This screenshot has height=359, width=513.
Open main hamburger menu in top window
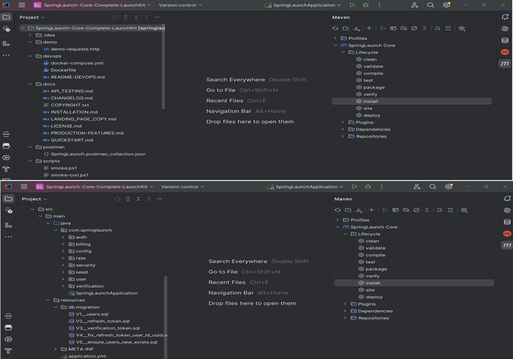22,5
